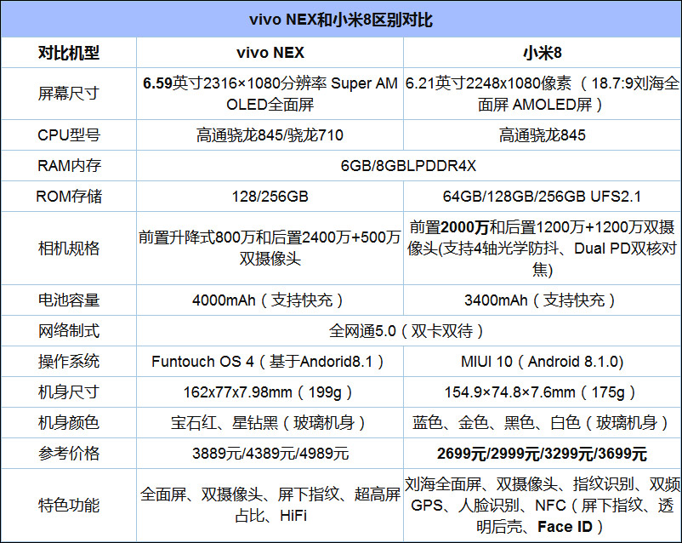Select the '网络制式' row label
Viewport: 682px width, 543px height.
(69, 330)
